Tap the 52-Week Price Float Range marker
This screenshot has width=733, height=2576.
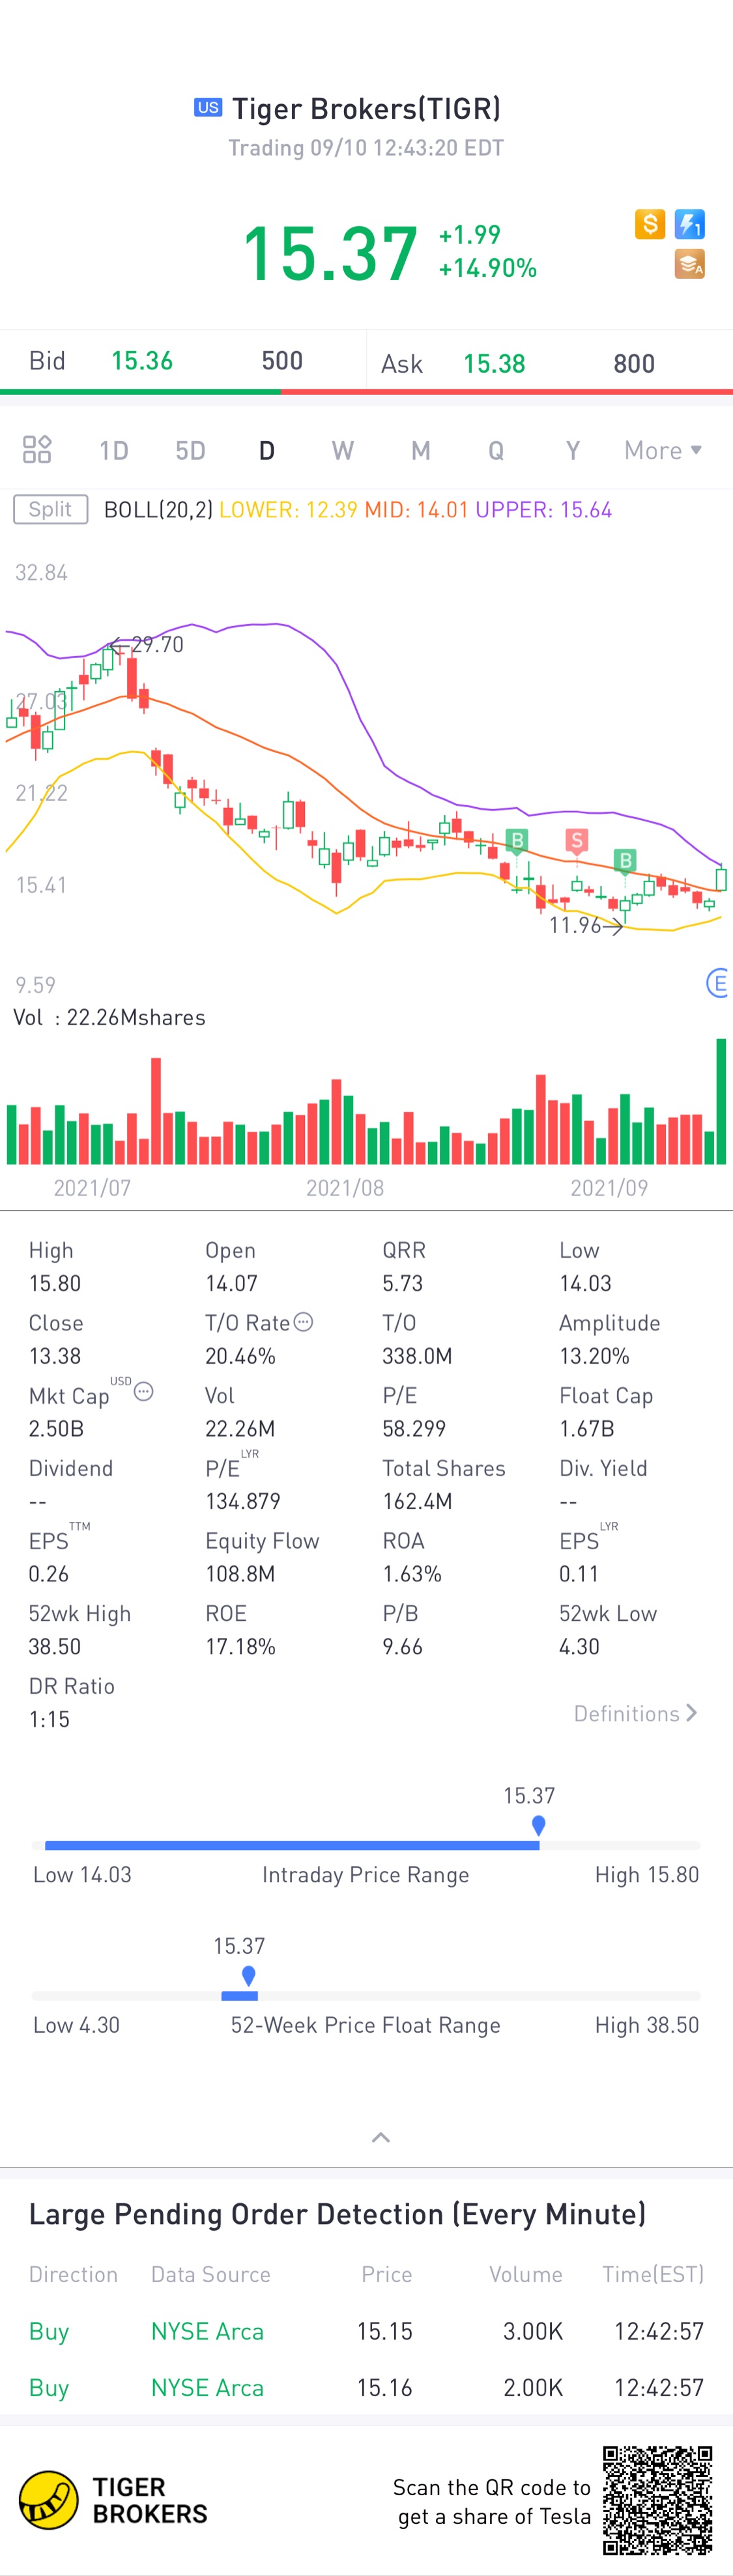pos(249,1975)
